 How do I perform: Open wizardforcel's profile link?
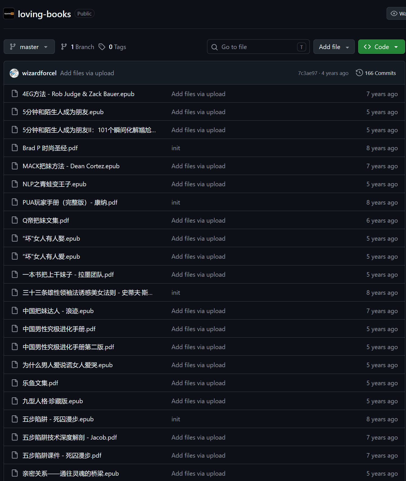click(x=39, y=73)
